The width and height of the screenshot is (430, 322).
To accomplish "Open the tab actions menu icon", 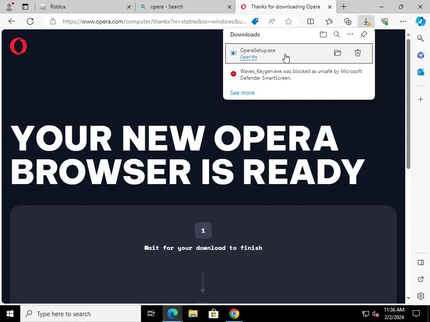I will 25,7.
